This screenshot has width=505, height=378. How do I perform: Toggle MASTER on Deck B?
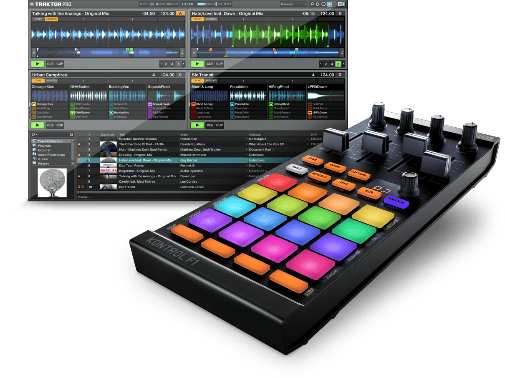pos(212,19)
